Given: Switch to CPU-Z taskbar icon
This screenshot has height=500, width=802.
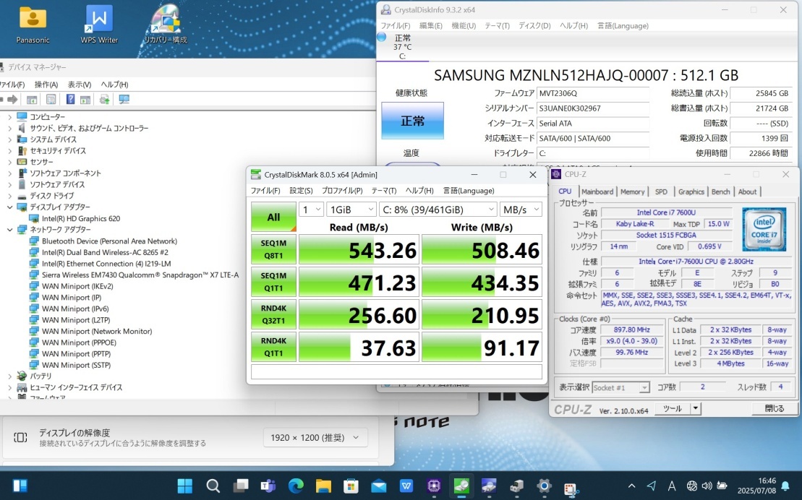Looking at the screenshot, I should 434,485.
